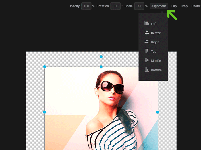201x150 pixels.
Task: Click the top-left corner resize handle
Action: [45, 67]
